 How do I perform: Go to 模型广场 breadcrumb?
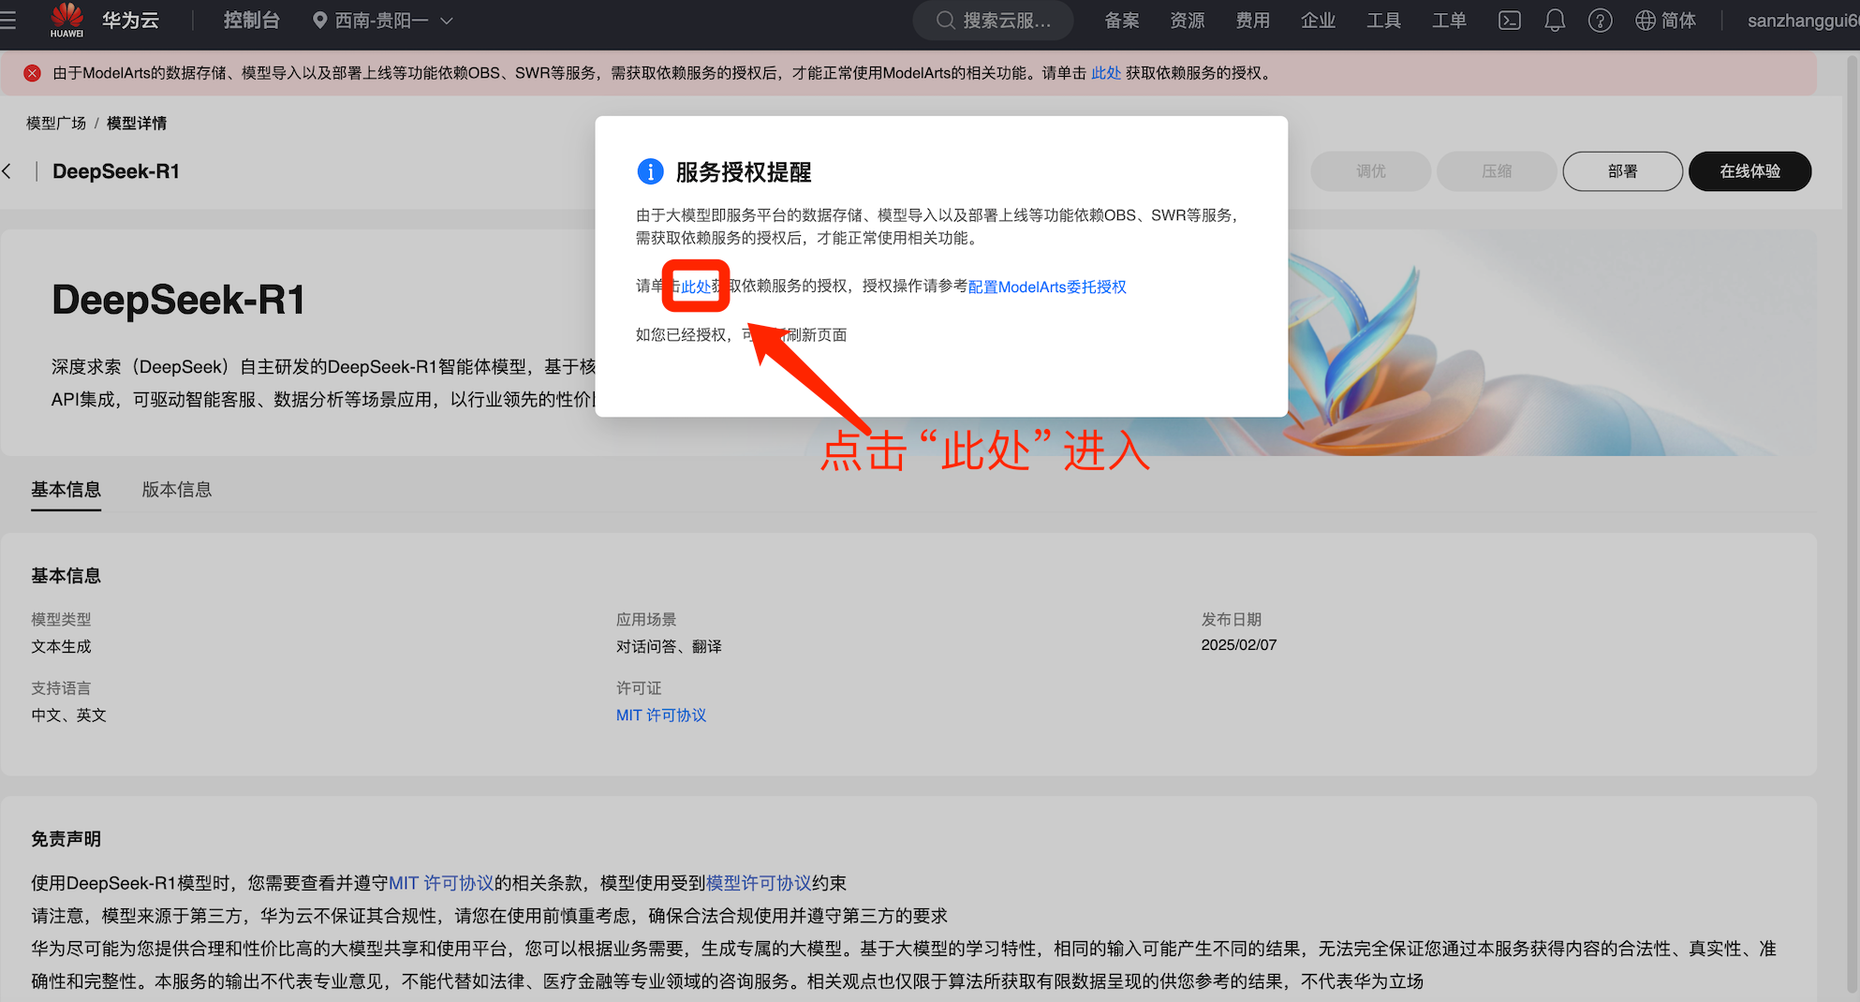(56, 124)
